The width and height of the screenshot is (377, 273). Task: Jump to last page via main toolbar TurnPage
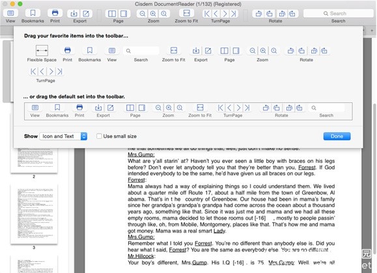pos(234,14)
